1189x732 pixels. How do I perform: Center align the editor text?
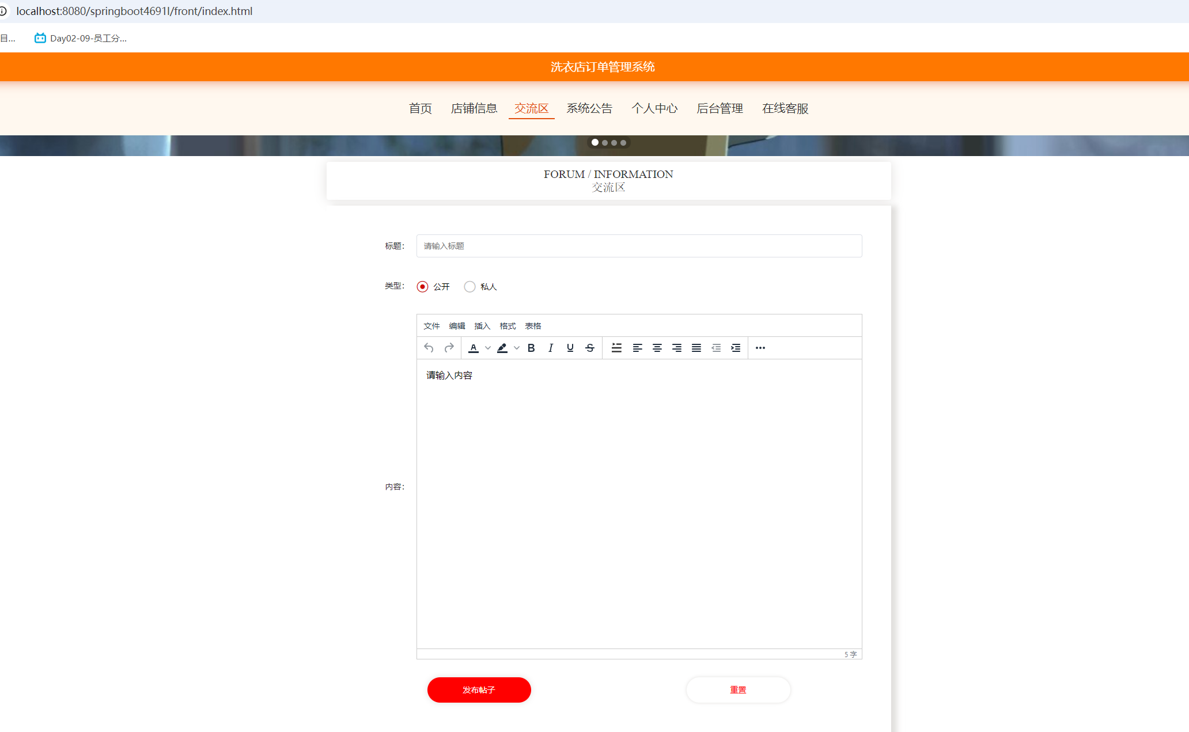coord(657,348)
